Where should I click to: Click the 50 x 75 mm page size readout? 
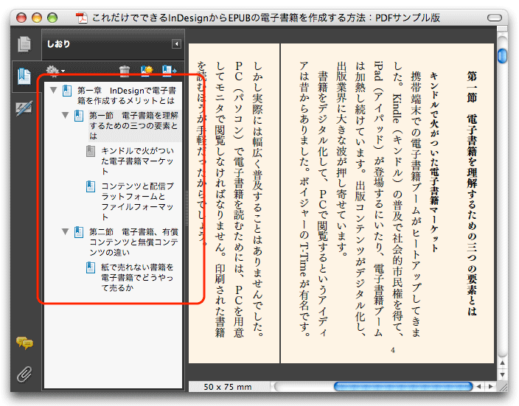228,387
